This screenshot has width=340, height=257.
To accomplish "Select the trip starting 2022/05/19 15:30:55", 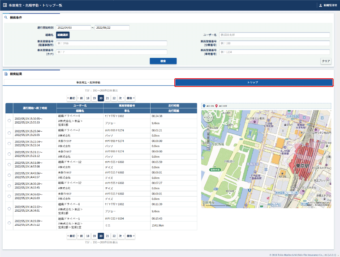I will click(x=9, y=121).
